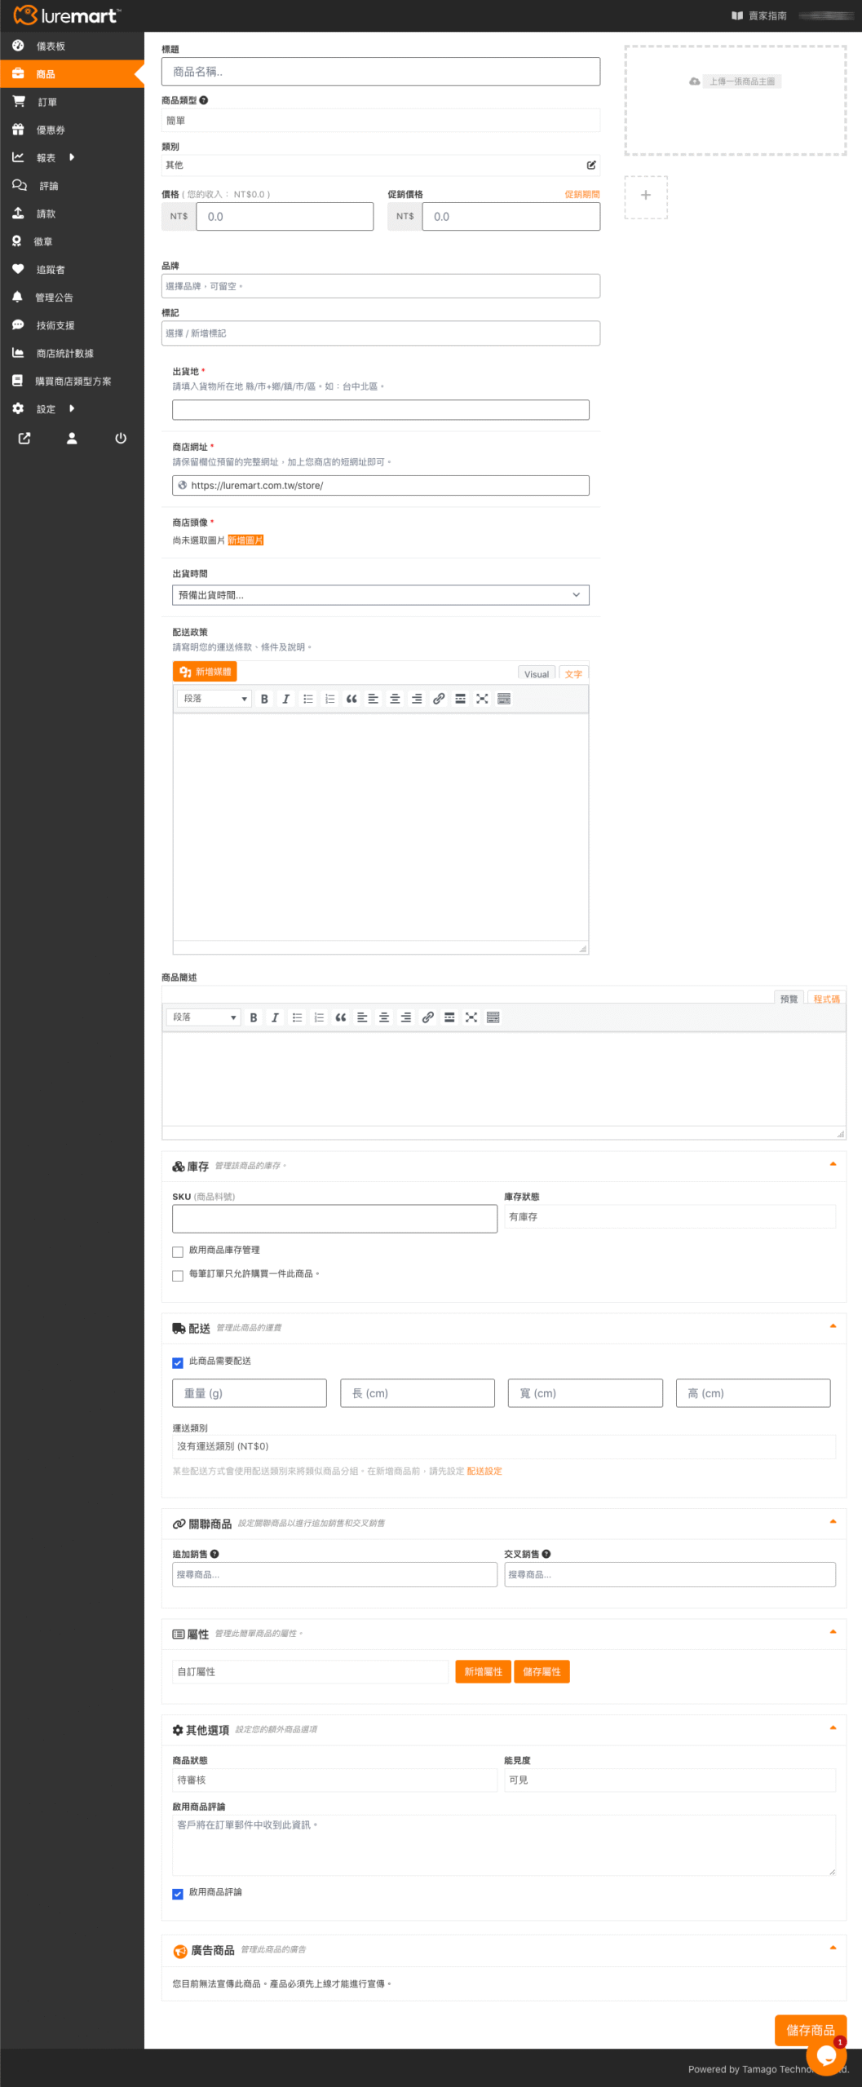Click the chat support bubble icon
The image size is (862, 2087).
(826, 2056)
